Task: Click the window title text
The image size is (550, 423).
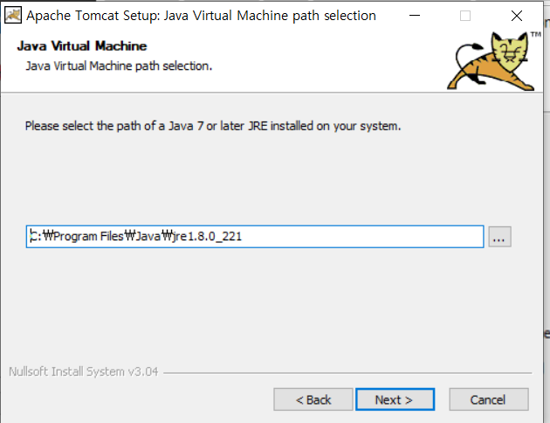Action: (x=201, y=16)
